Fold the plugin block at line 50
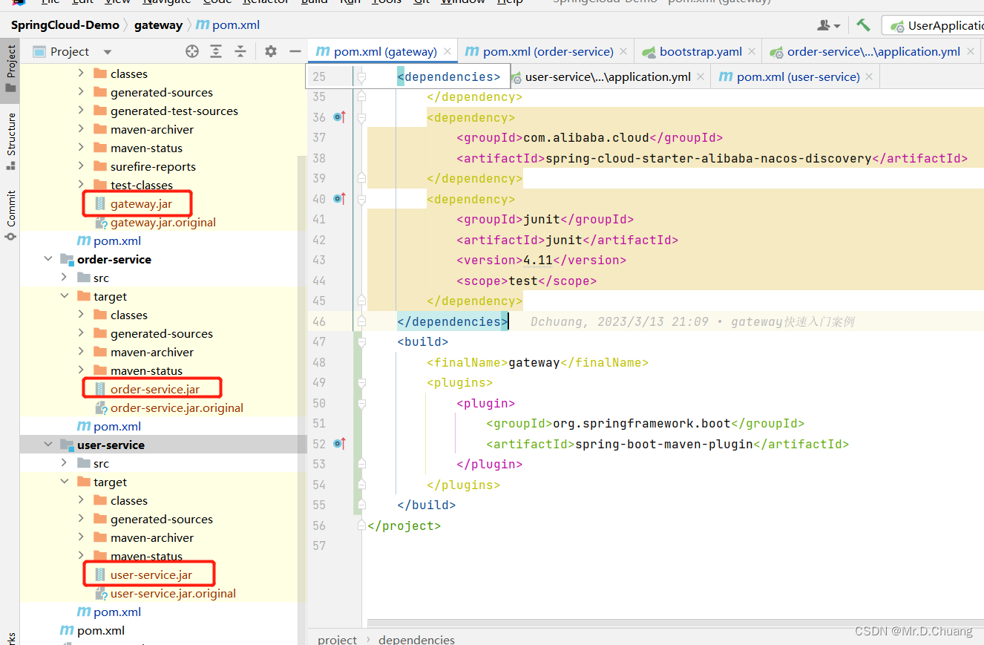 [361, 403]
